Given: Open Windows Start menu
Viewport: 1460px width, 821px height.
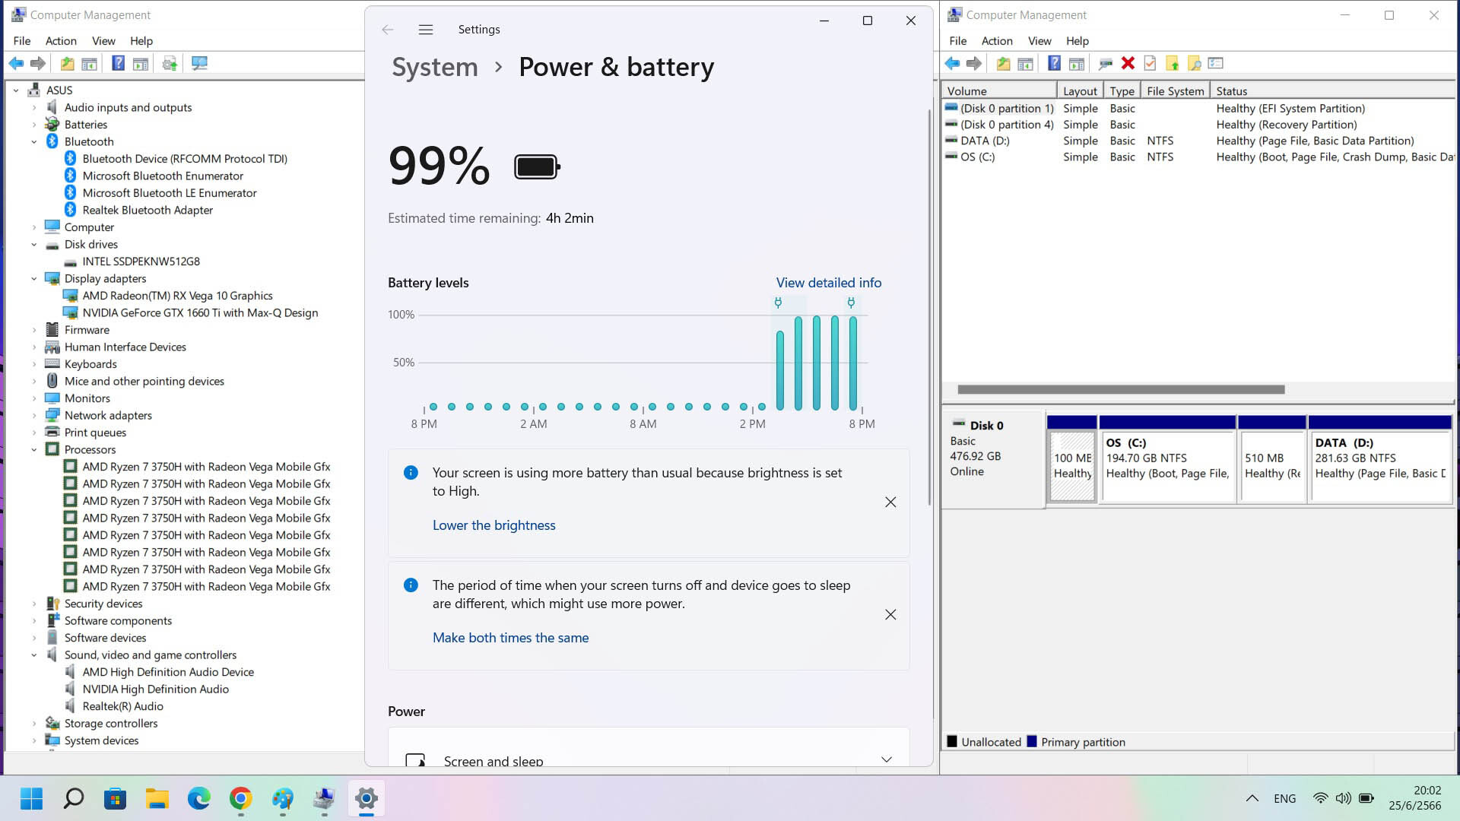Looking at the screenshot, I should pyautogui.click(x=31, y=799).
